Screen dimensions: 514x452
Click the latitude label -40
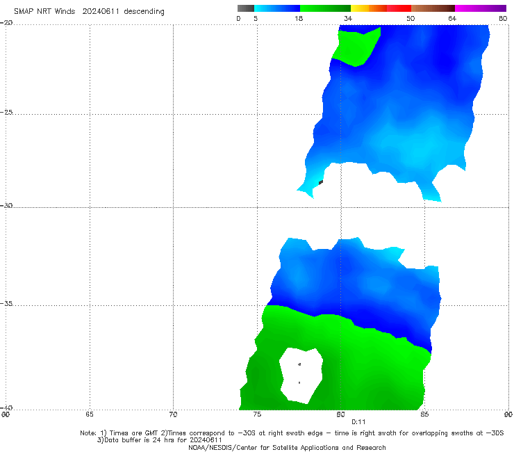(6, 407)
